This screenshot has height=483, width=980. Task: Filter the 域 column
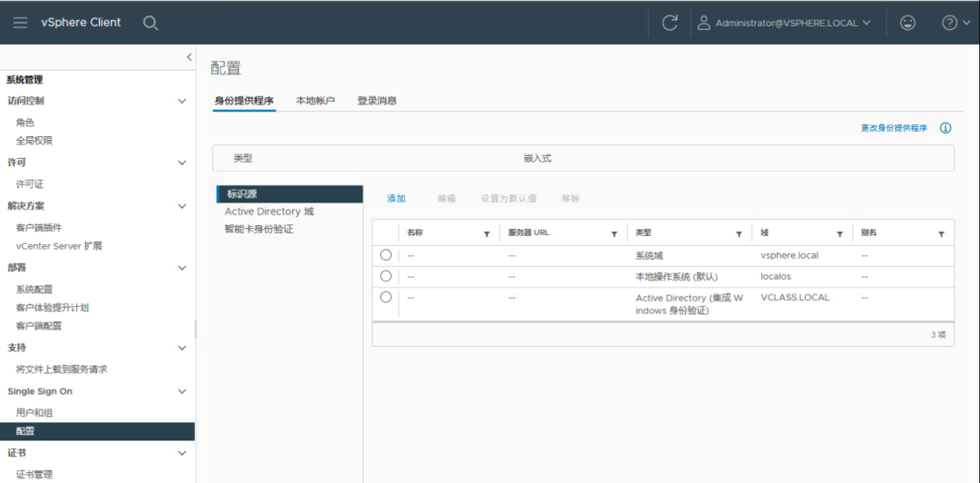coord(840,234)
